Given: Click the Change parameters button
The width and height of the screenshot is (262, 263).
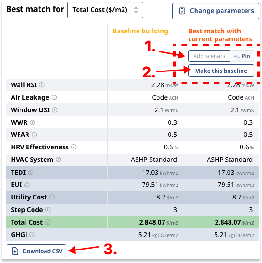Looking at the screenshot, I should pyautogui.click(x=216, y=11).
